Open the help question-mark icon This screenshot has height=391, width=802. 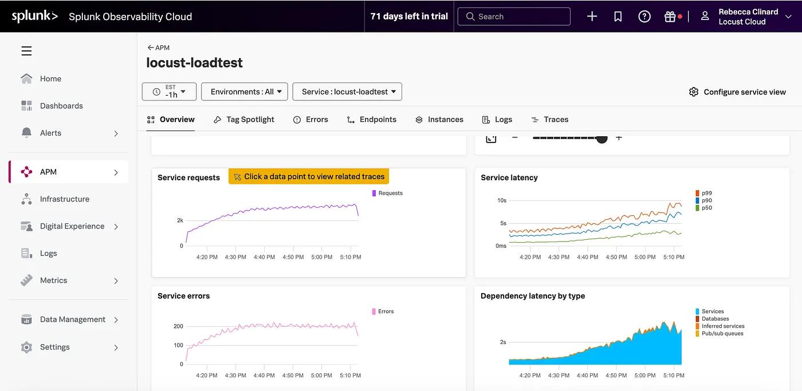(644, 16)
